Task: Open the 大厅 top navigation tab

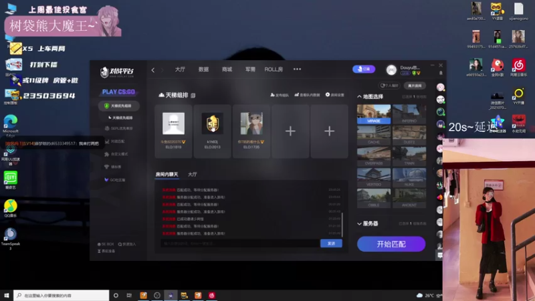Action: (180, 70)
